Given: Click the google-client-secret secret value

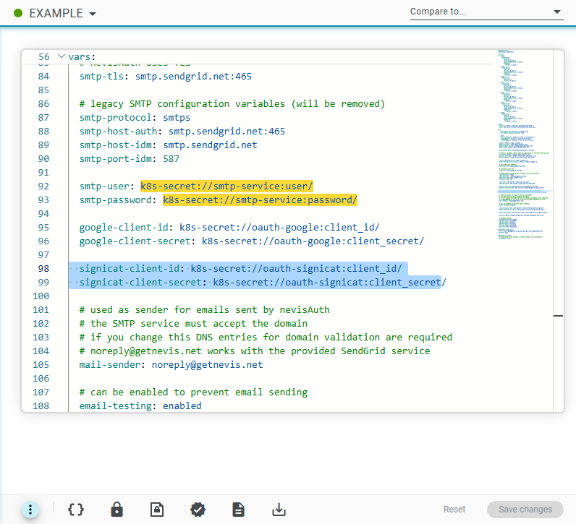Looking at the screenshot, I should point(313,241).
